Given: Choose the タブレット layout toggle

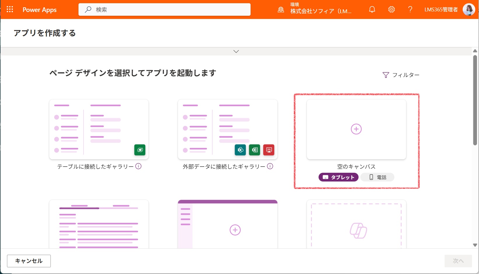Looking at the screenshot, I should (338, 177).
